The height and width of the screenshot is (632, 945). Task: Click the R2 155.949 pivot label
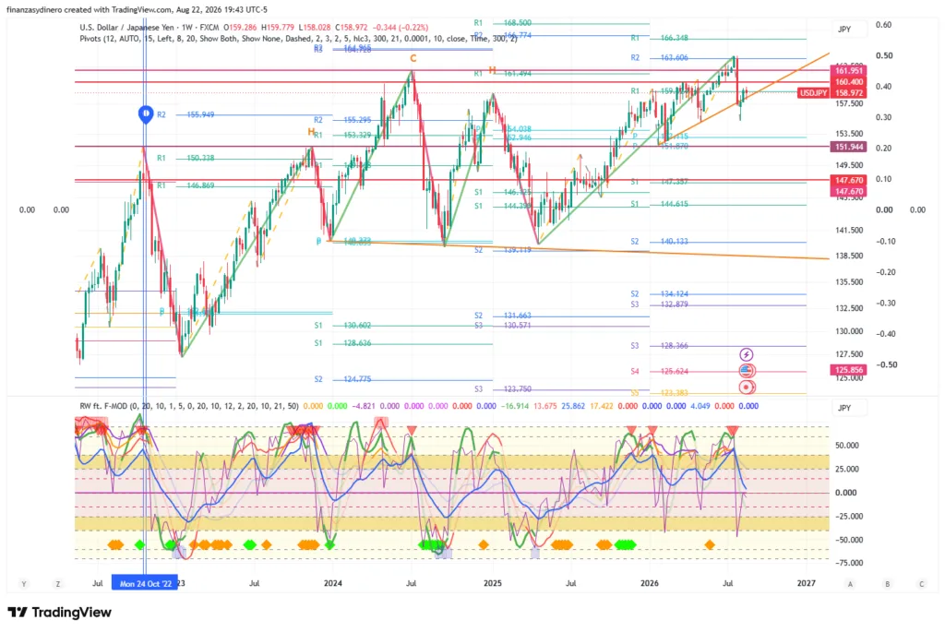click(185, 114)
